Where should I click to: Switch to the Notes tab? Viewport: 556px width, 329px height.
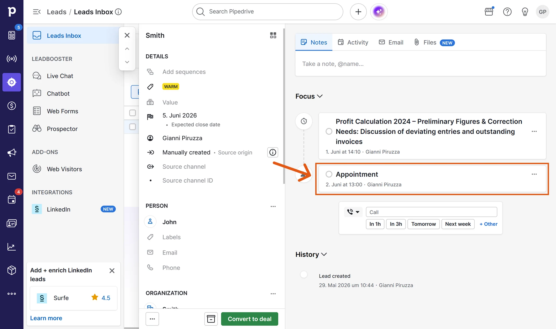coord(314,42)
